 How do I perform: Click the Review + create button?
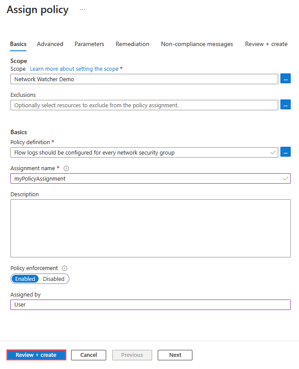click(x=36, y=355)
